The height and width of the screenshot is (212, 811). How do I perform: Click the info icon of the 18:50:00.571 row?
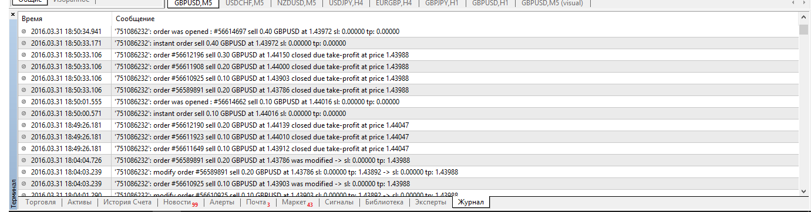pyautogui.click(x=24, y=114)
